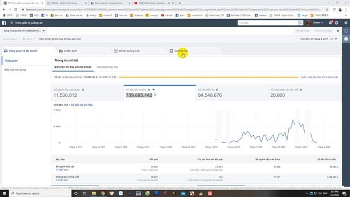350x197 pixels.
Task: Open the Bộ lọc filter dropdown
Action: [x=28, y=39]
